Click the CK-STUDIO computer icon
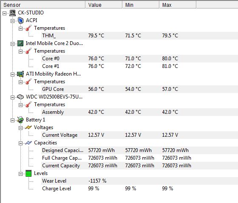Viewport: 238px width, 203px height. tap(12, 13)
